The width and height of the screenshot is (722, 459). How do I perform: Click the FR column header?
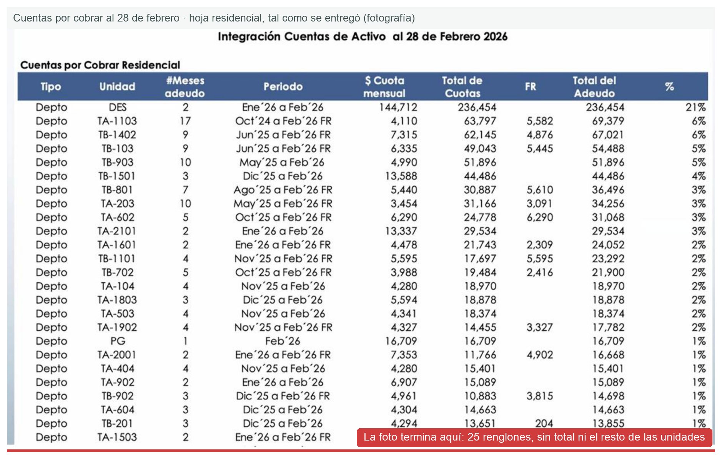click(531, 87)
